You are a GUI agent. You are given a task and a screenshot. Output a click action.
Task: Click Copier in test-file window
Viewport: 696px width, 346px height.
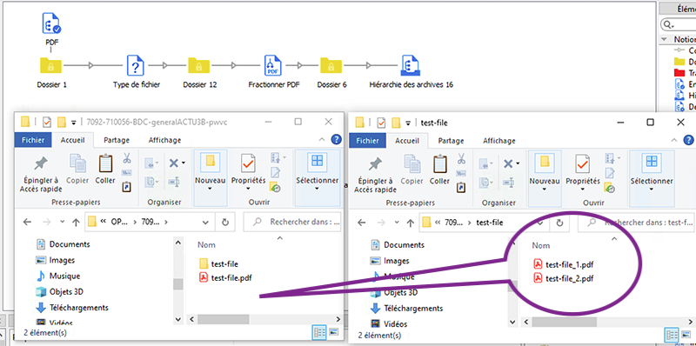click(412, 170)
